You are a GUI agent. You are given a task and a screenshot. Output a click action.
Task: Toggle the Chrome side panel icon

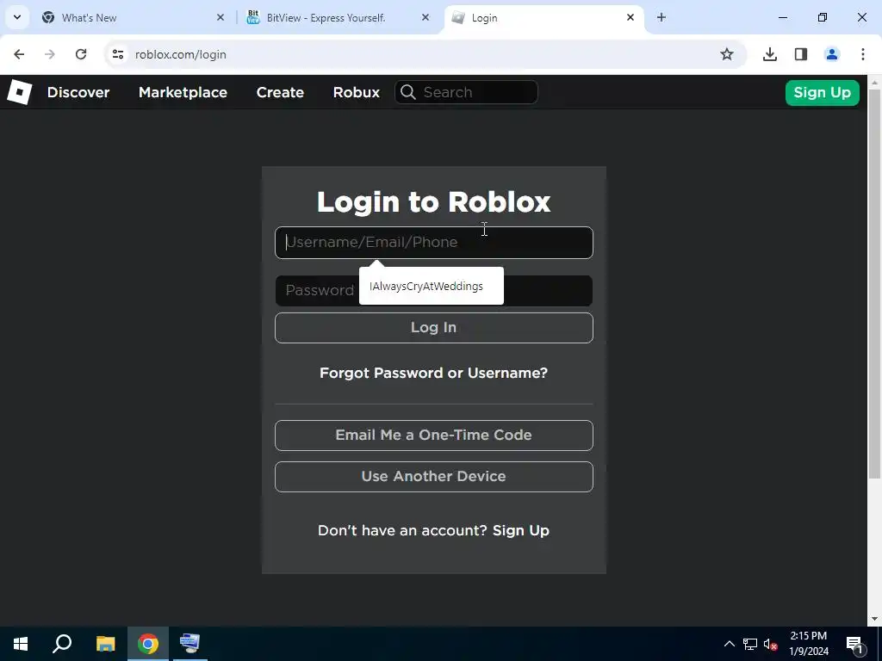pyautogui.click(x=801, y=54)
